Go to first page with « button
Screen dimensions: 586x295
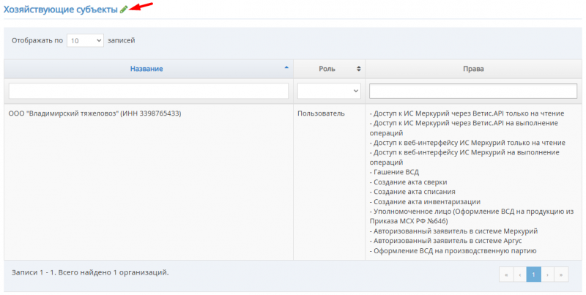(x=505, y=274)
